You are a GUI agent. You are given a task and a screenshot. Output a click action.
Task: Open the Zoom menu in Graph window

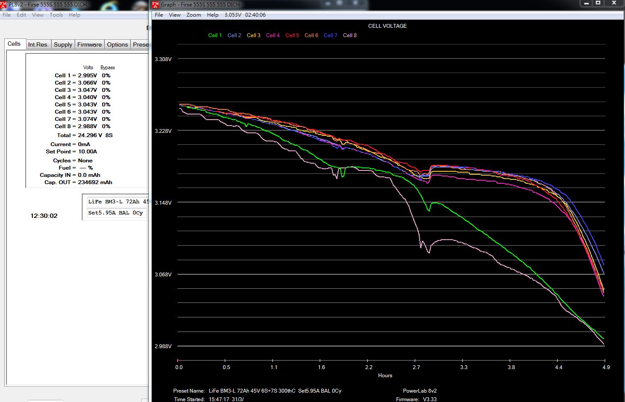point(193,15)
